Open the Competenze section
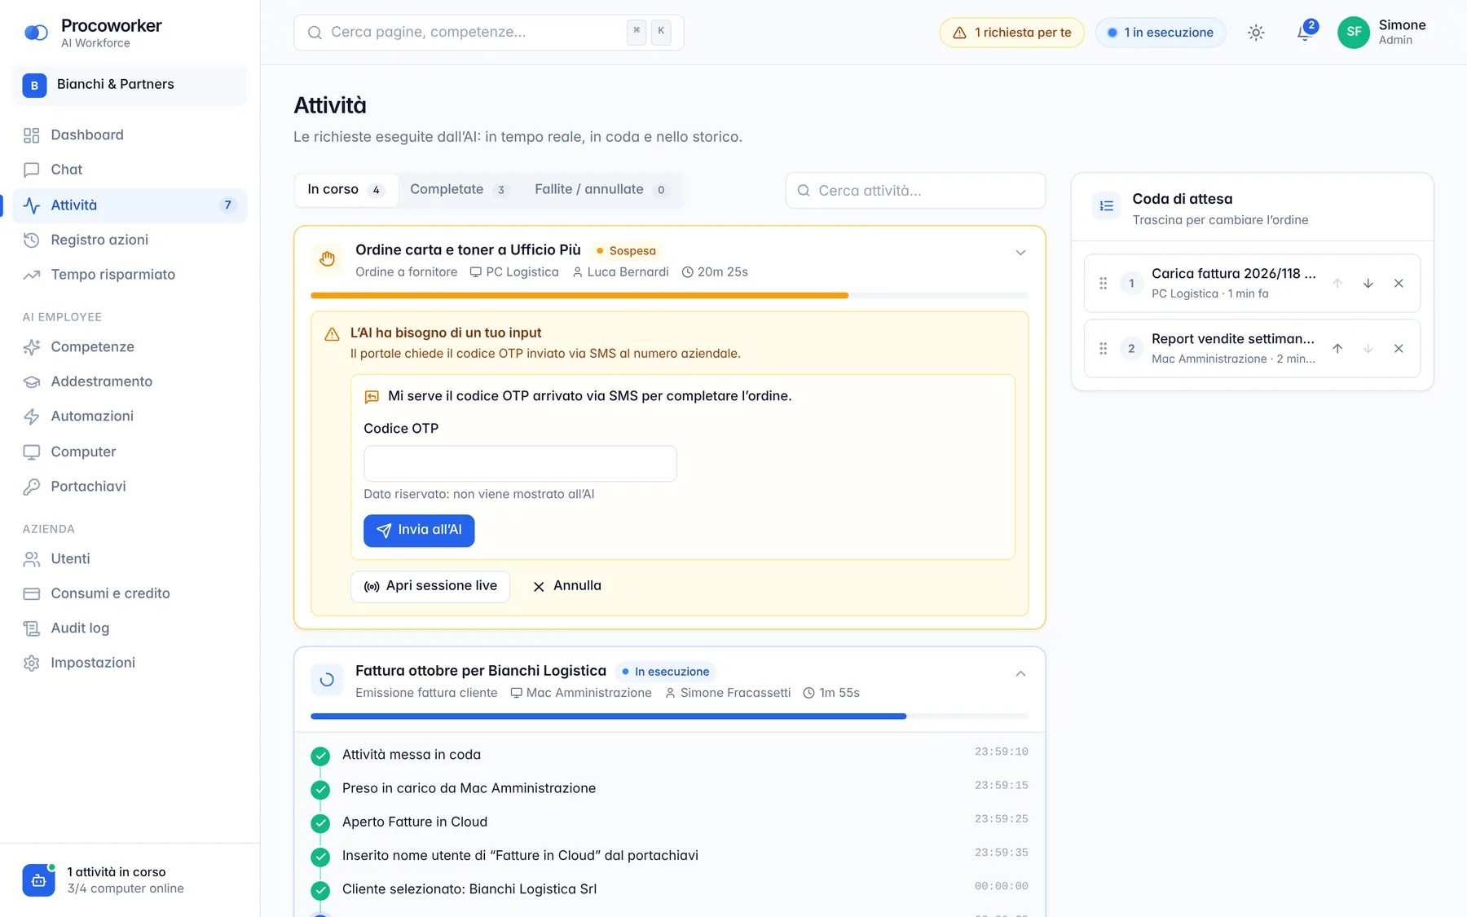The width and height of the screenshot is (1467, 917). pyautogui.click(x=130, y=347)
